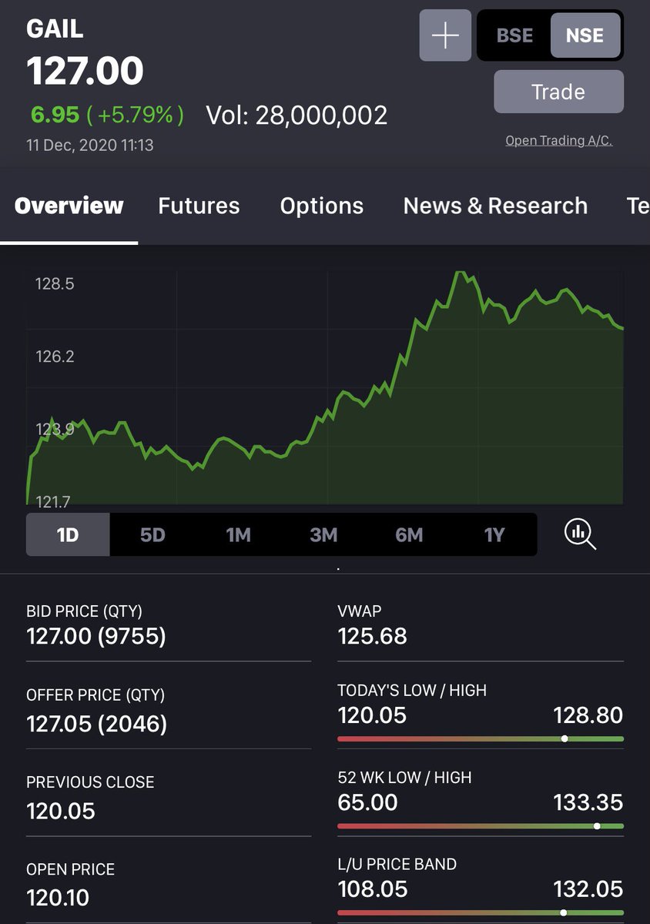Tap upper price band value 132.05
The height and width of the screenshot is (924, 650).
tap(588, 890)
